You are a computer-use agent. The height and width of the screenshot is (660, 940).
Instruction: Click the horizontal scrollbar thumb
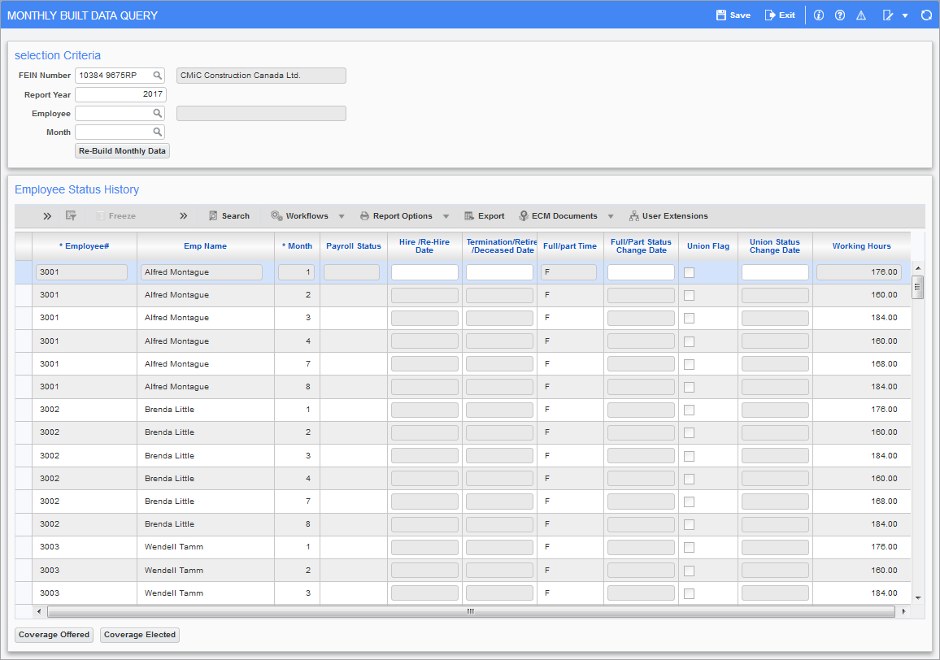click(x=471, y=611)
